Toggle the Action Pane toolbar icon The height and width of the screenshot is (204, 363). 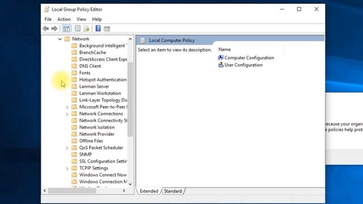pyautogui.click(x=107, y=29)
